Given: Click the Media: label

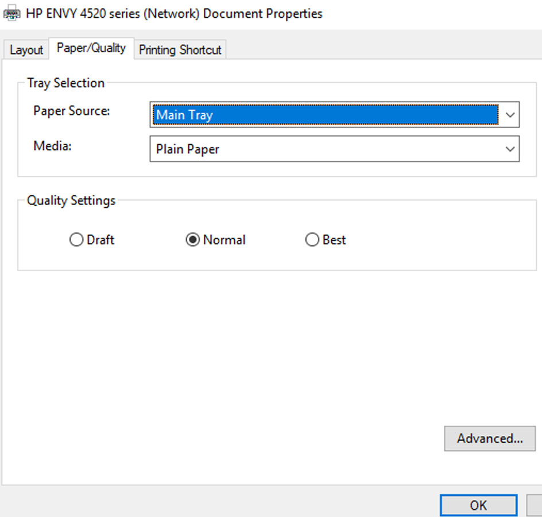Looking at the screenshot, I should 53,145.
